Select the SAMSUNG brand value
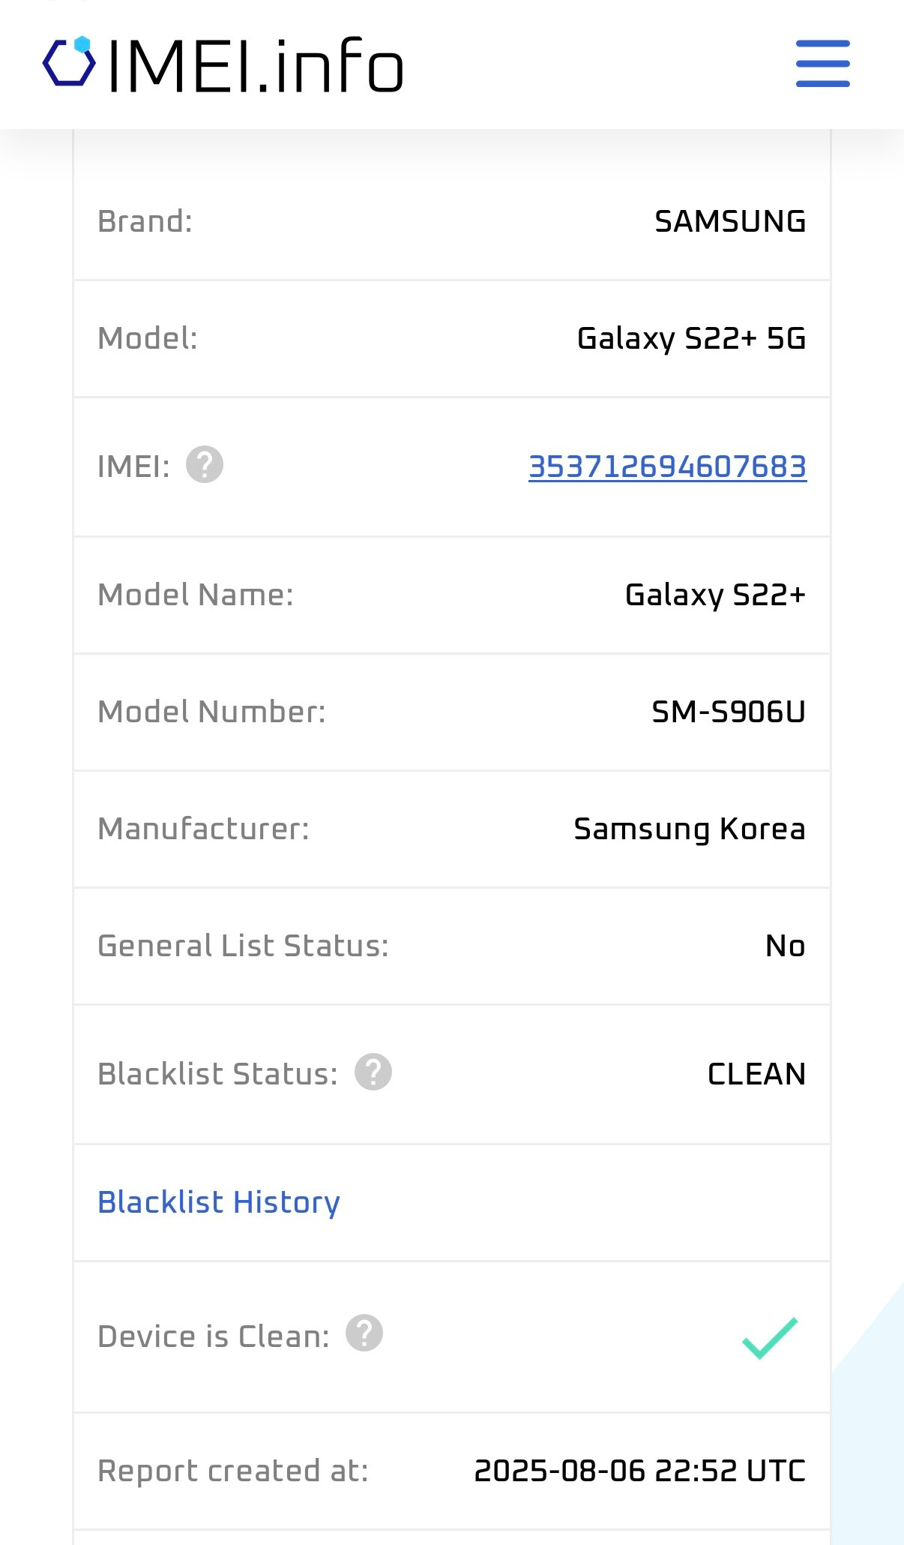The image size is (904, 1545). pos(730,221)
